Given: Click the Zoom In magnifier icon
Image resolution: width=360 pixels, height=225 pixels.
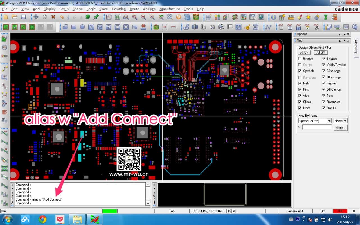Looking at the screenshot, I should [143, 17].
